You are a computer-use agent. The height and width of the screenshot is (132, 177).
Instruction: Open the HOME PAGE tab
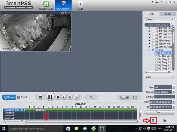[46, 6]
